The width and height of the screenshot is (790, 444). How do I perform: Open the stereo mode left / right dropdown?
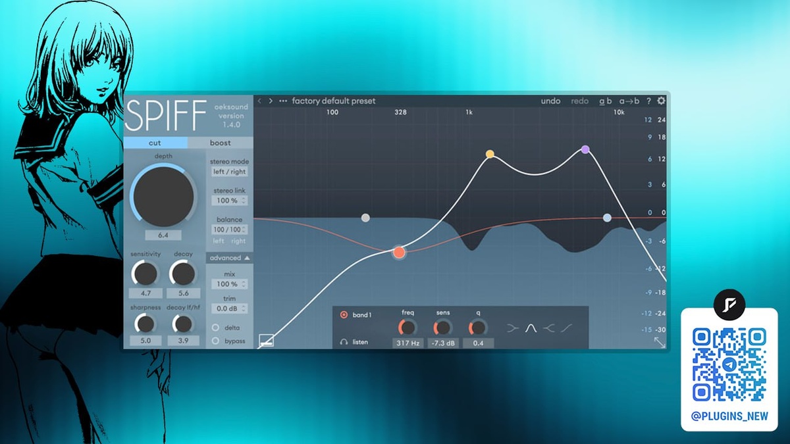tap(229, 172)
